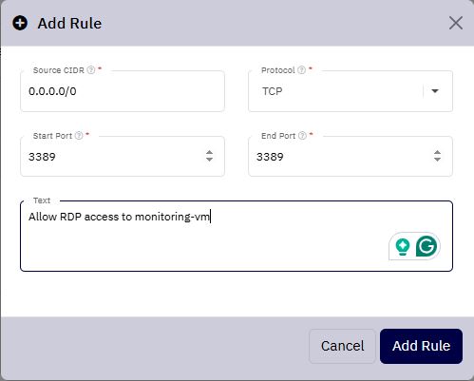Viewport: 474px width, 381px height.
Task: Increase End Port with up arrow
Action: (x=437, y=152)
